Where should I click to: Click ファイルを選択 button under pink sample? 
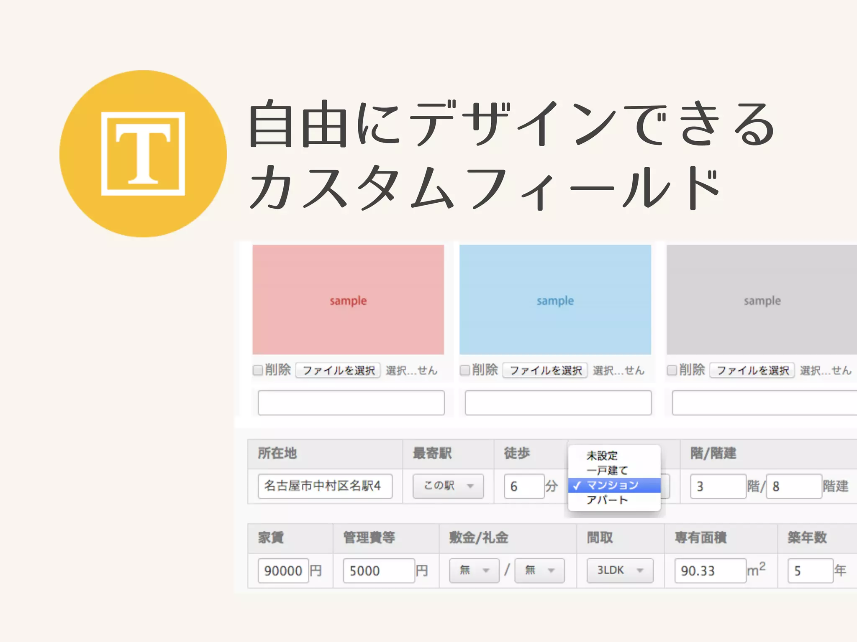(x=338, y=370)
